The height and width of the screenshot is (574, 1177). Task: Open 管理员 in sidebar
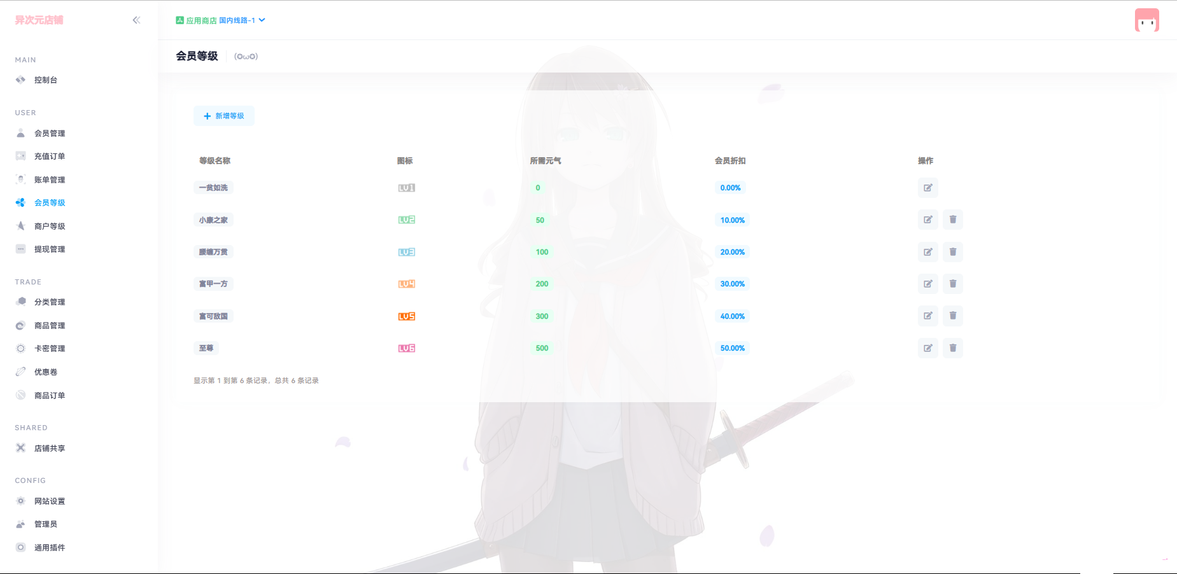click(x=46, y=524)
